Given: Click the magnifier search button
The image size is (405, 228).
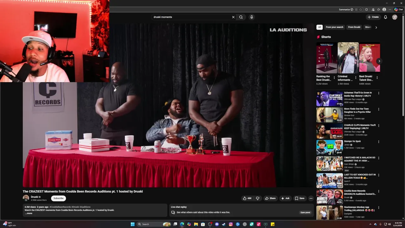Looking at the screenshot, I should (x=241, y=17).
